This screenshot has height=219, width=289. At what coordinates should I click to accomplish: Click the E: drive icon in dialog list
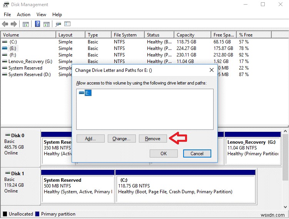click(x=81, y=93)
